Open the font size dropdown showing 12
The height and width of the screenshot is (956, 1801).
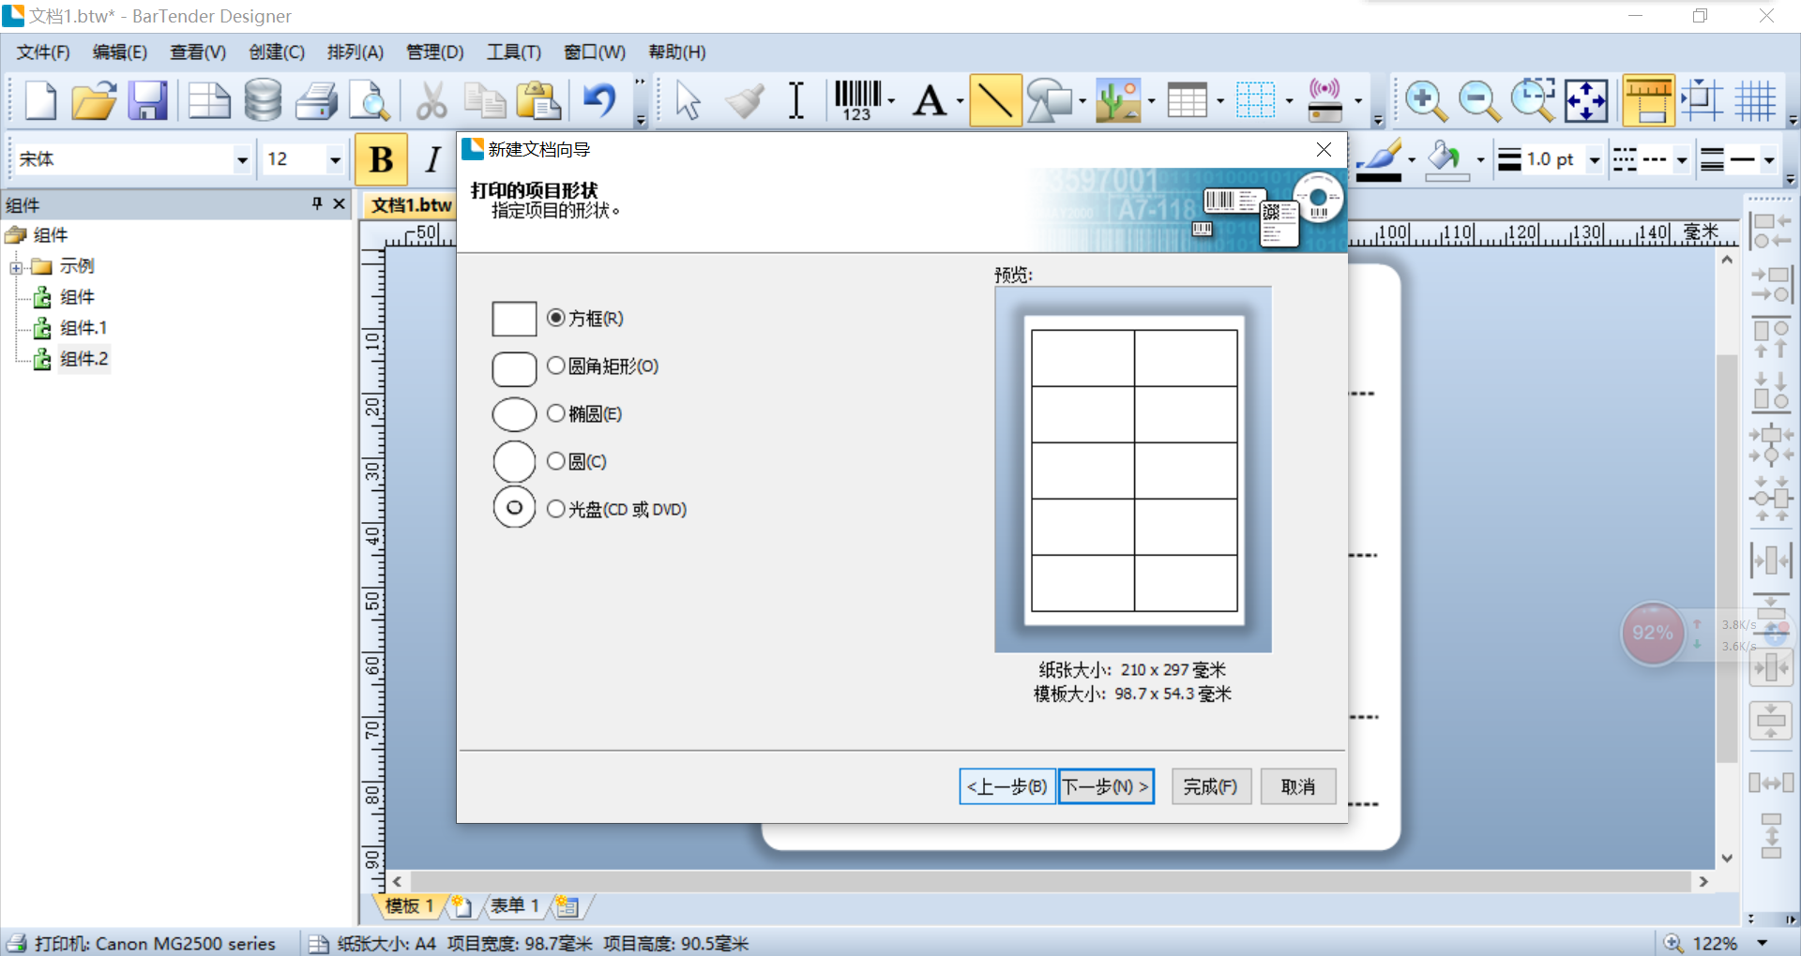click(334, 160)
